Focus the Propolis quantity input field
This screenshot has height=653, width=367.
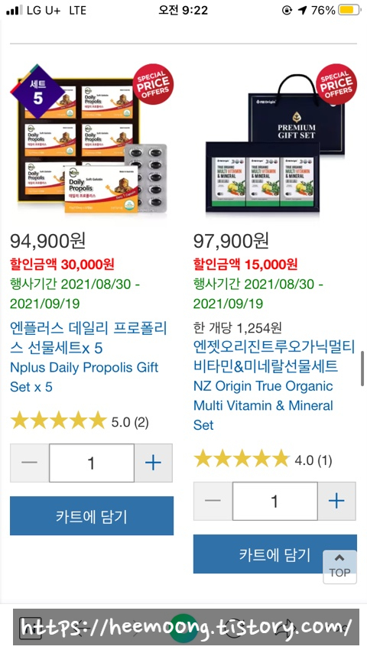92,463
